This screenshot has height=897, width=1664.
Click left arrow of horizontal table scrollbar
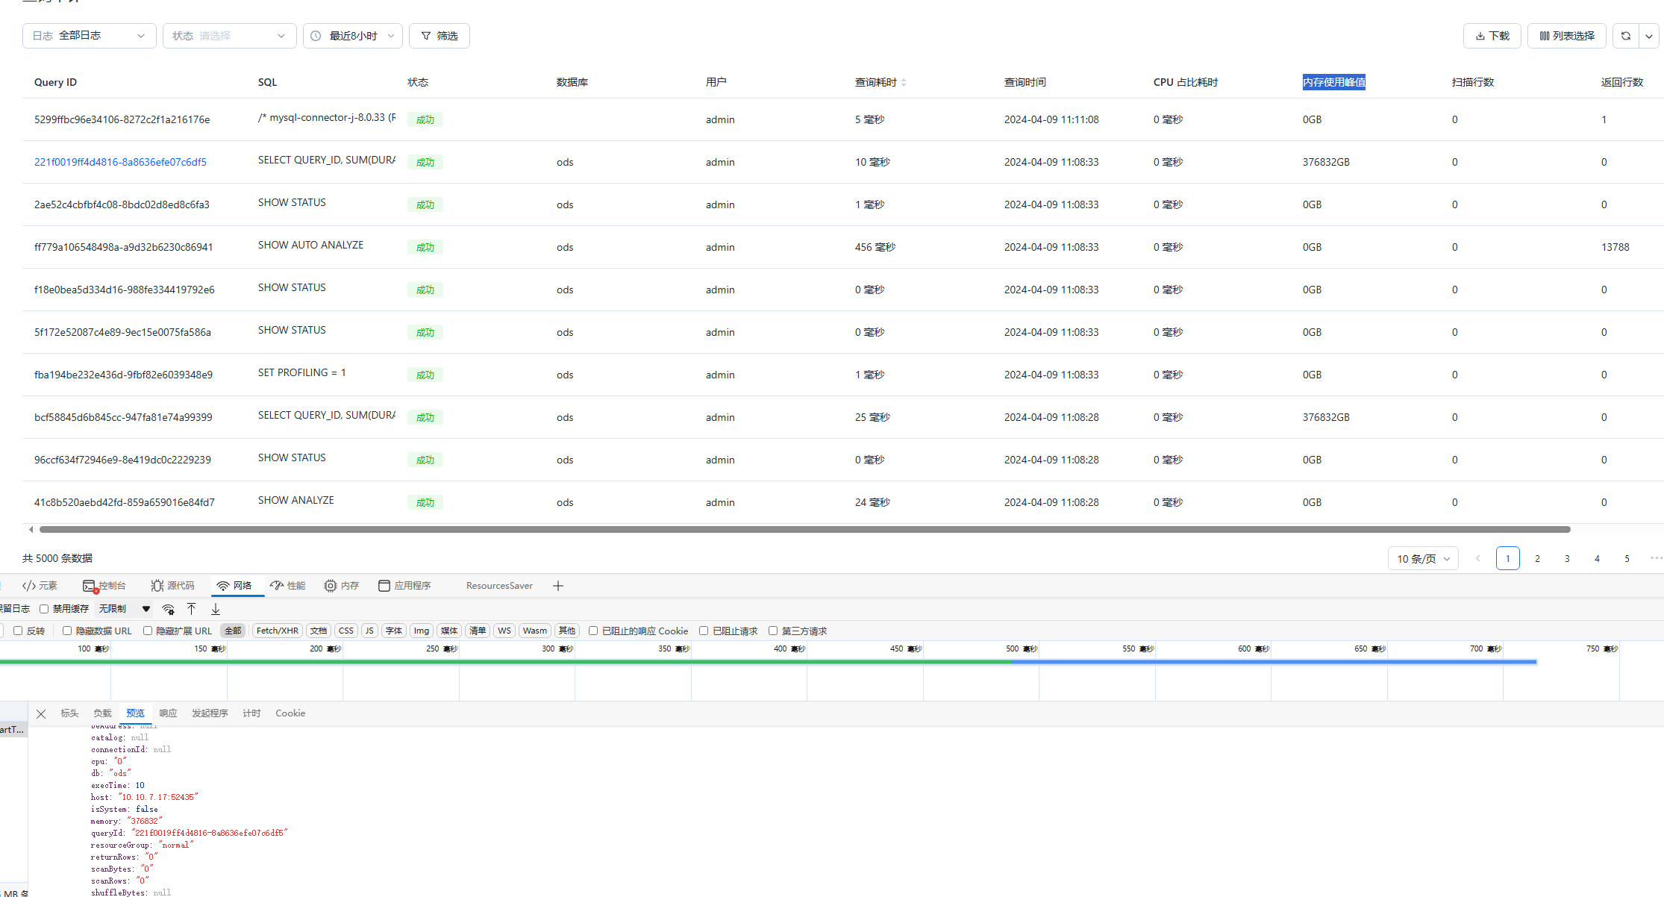pyautogui.click(x=31, y=529)
